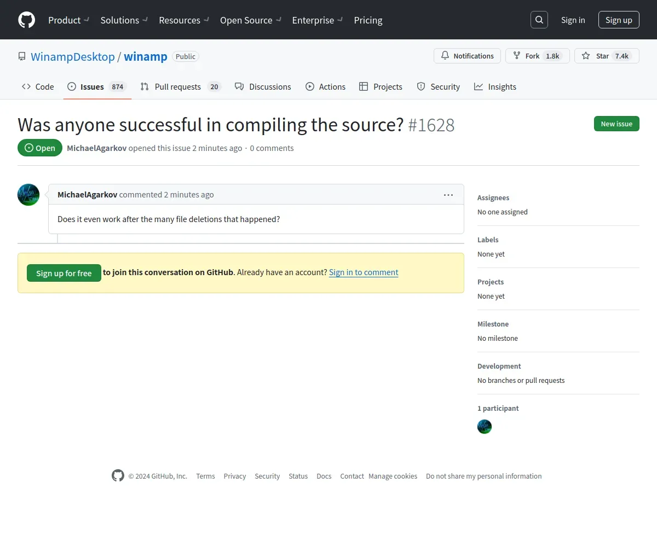The height and width of the screenshot is (547, 657).
Task: Click the Notifications button
Action: tap(467, 56)
